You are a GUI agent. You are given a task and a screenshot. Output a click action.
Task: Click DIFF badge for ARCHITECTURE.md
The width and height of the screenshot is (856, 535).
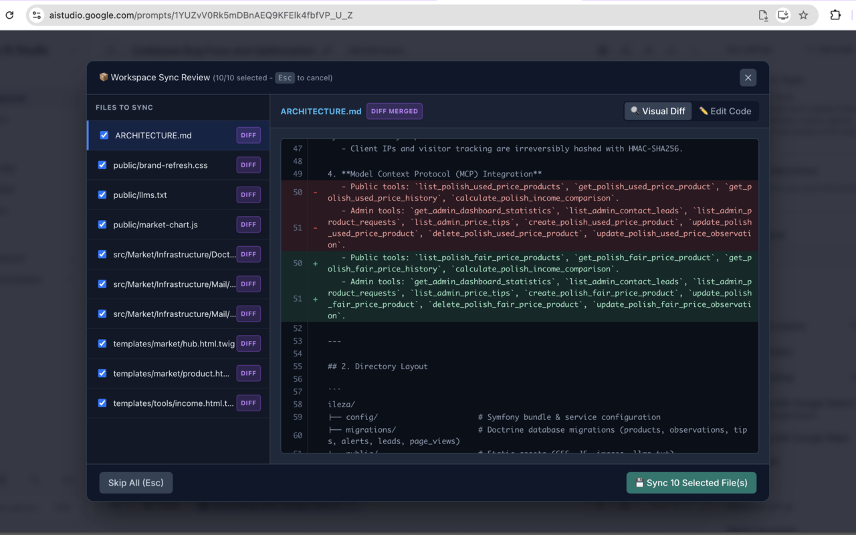[x=249, y=135]
